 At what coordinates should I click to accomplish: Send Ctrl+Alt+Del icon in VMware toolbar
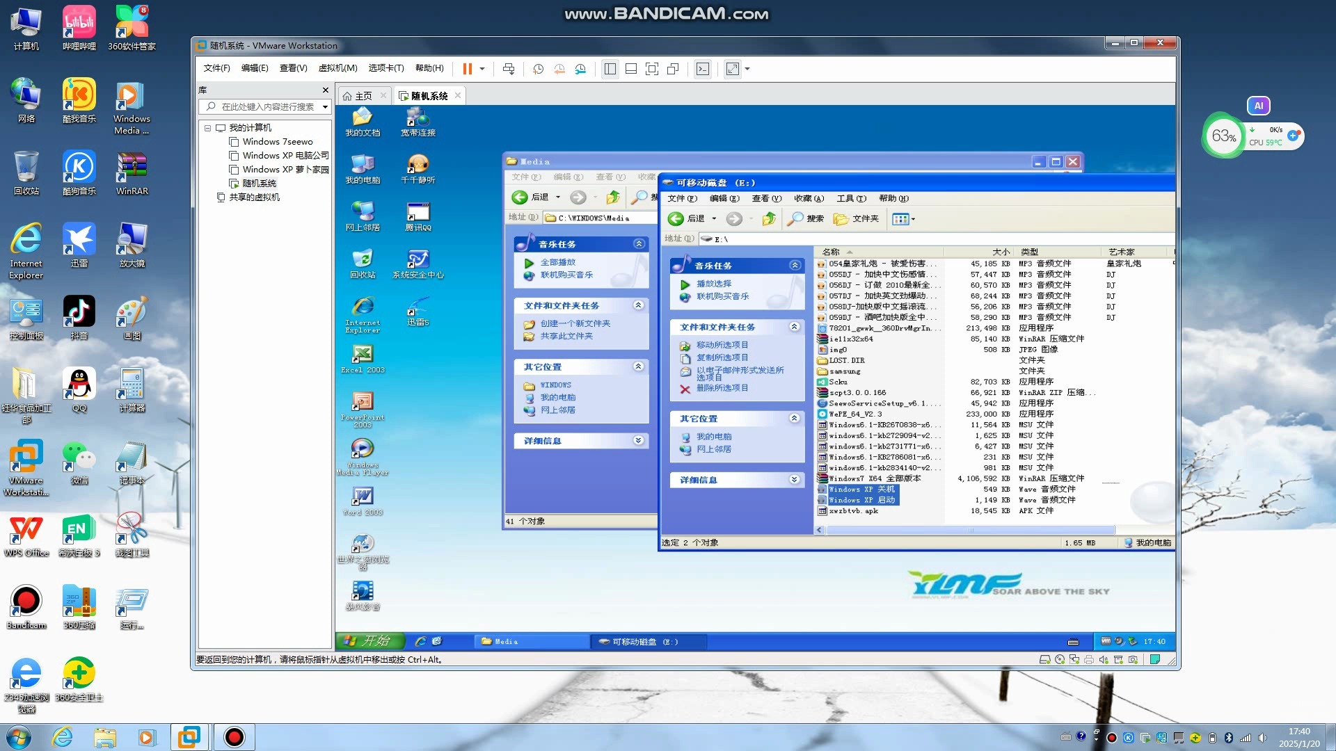click(x=509, y=69)
